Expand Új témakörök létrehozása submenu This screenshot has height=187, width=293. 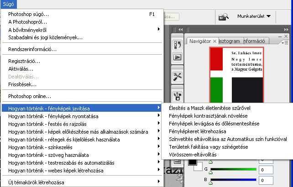[82, 182]
